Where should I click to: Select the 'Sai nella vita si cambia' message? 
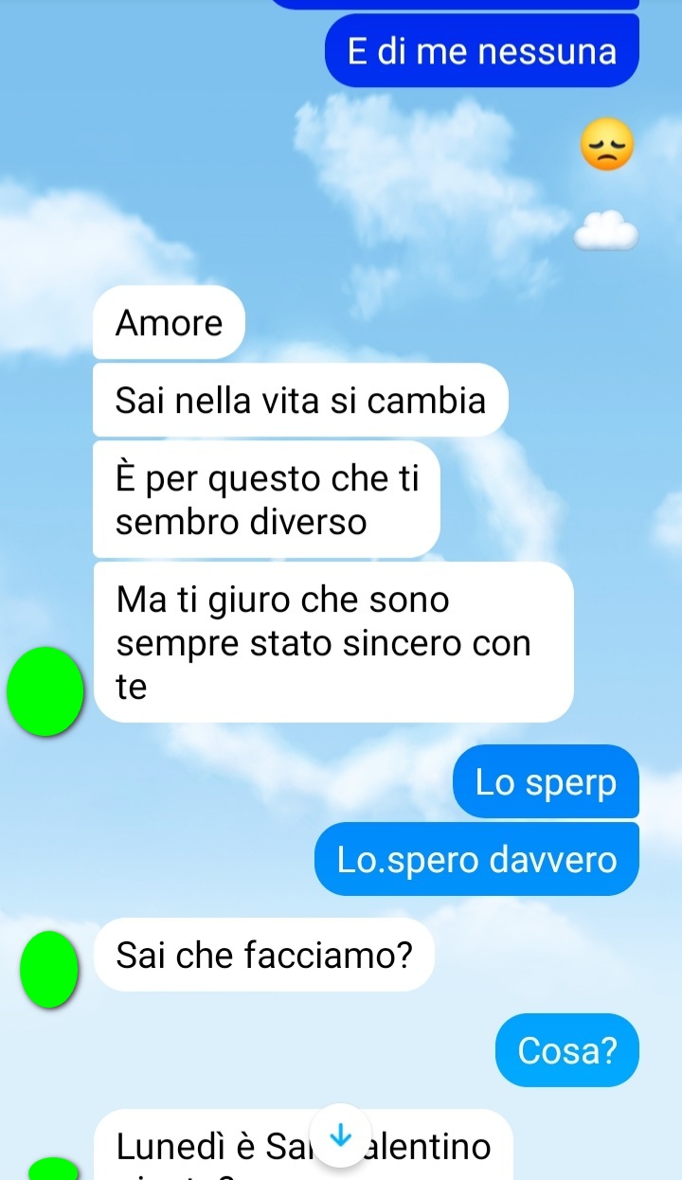pyautogui.click(x=300, y=401)
